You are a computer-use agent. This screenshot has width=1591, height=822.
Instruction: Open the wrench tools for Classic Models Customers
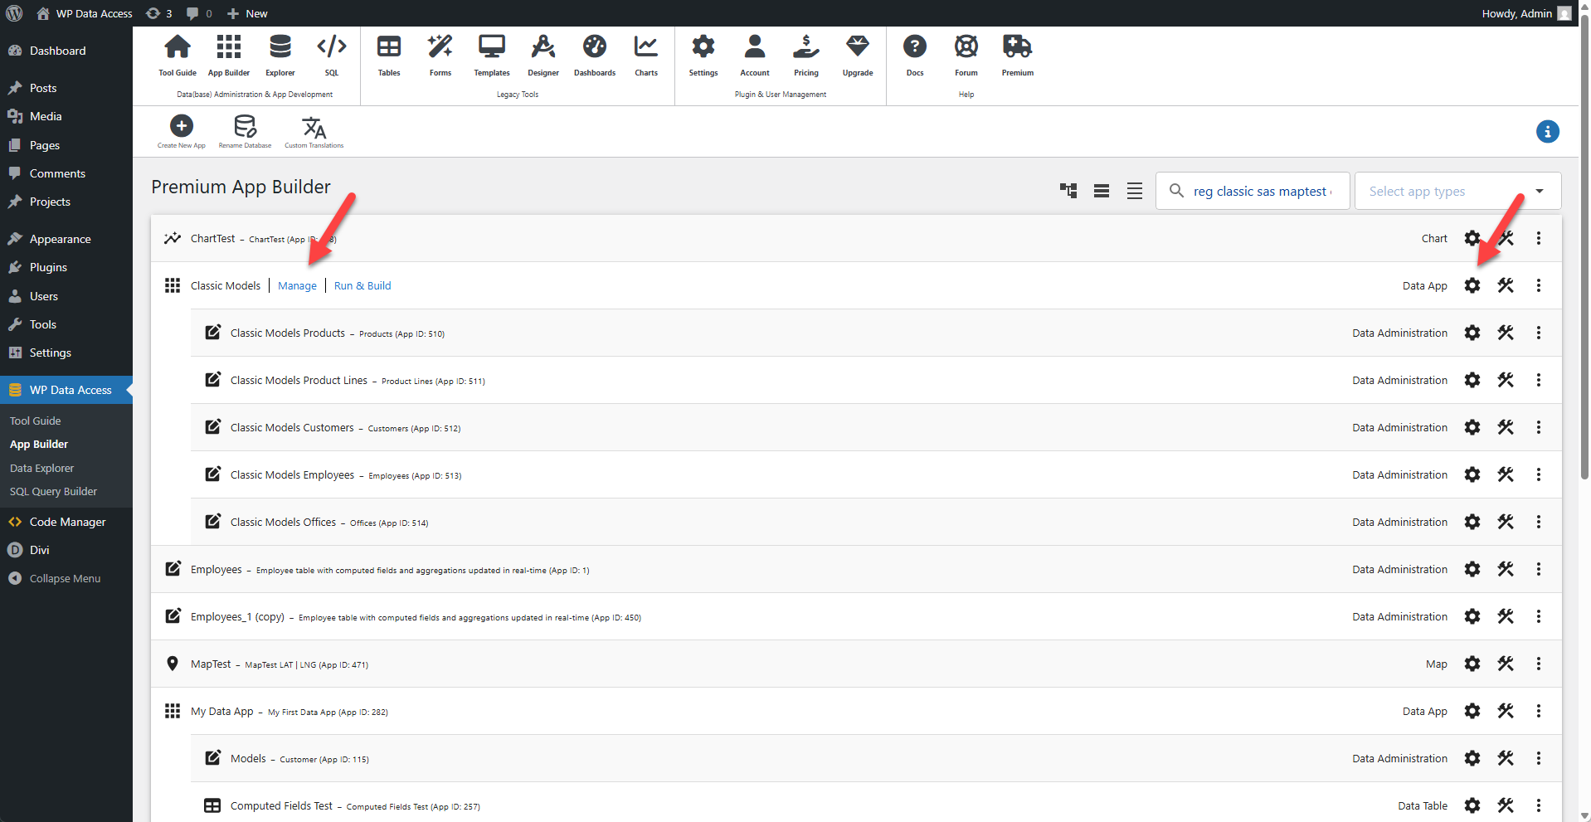point(1506,427)
